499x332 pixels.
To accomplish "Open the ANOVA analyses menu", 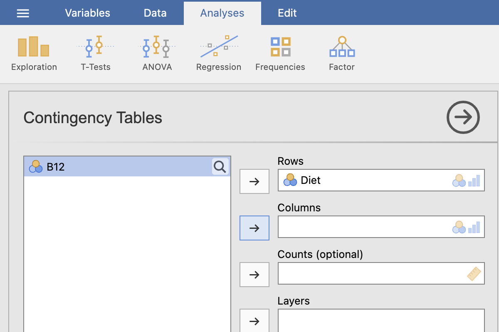I will [157, 53].
